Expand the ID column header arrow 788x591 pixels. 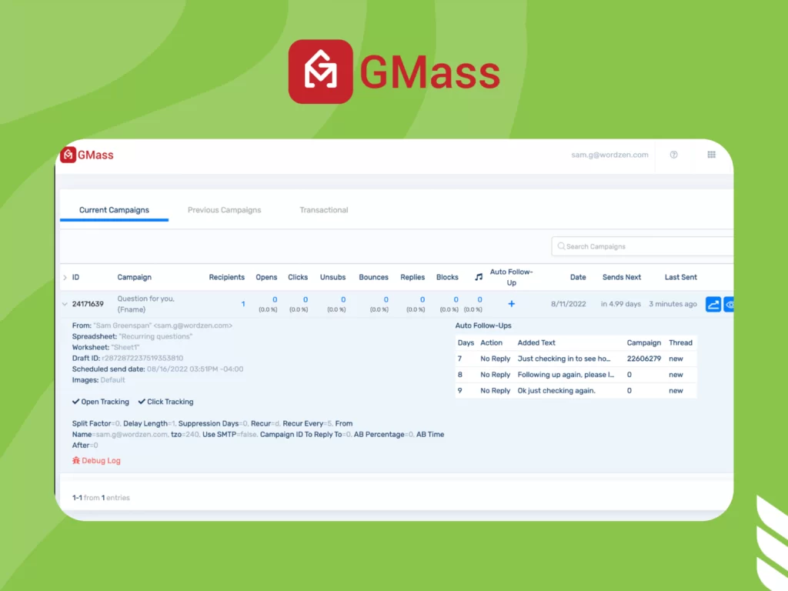coord(65,277)
